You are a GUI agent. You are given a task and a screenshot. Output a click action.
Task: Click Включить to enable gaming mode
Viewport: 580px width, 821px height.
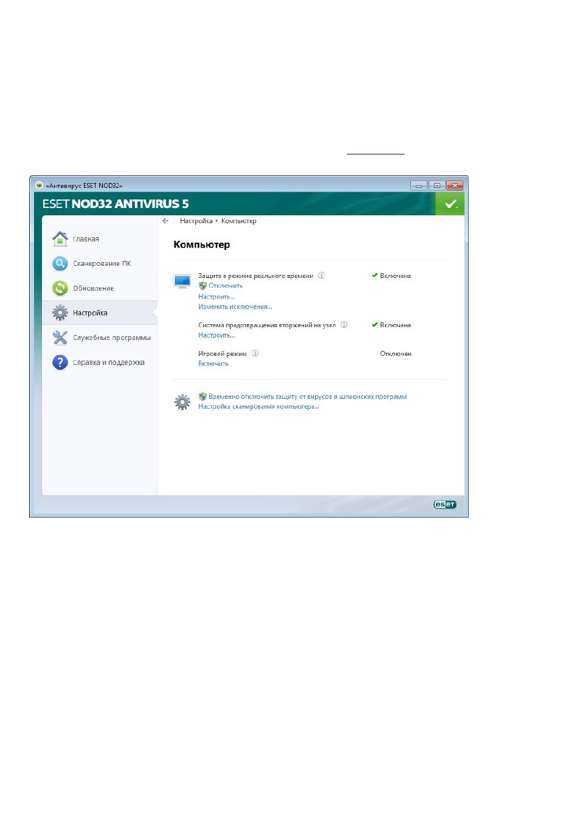[213, 364]
